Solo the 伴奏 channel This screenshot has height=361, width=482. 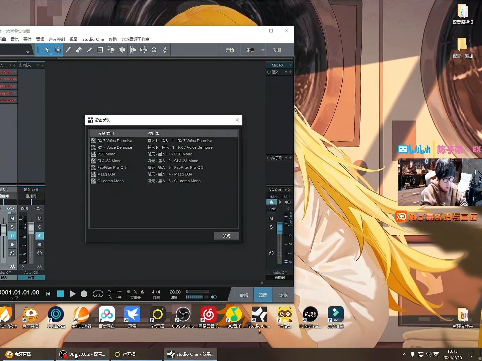point(39,227)
